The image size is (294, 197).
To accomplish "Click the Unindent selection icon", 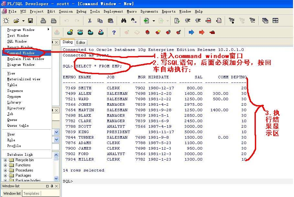I will click(x=198, y=21).
